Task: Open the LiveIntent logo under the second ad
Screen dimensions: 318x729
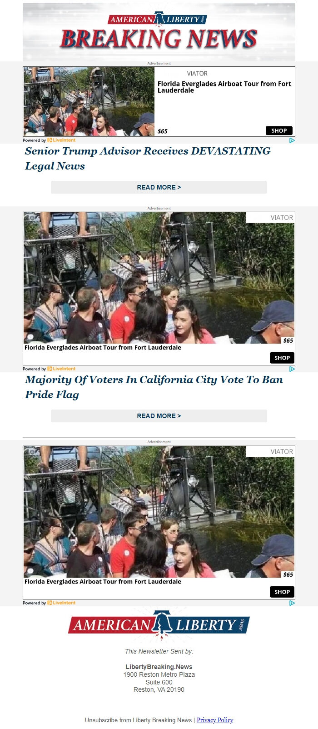Action: tap(61, 369)
